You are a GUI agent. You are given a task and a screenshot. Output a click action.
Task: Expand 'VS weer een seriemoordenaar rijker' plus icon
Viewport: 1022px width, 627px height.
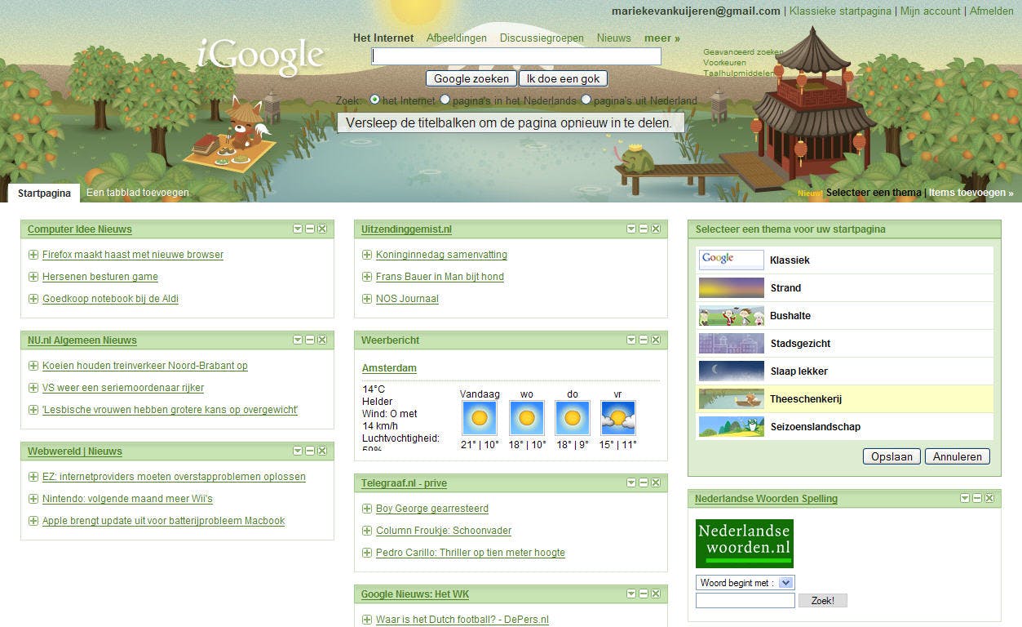point(33,388)
